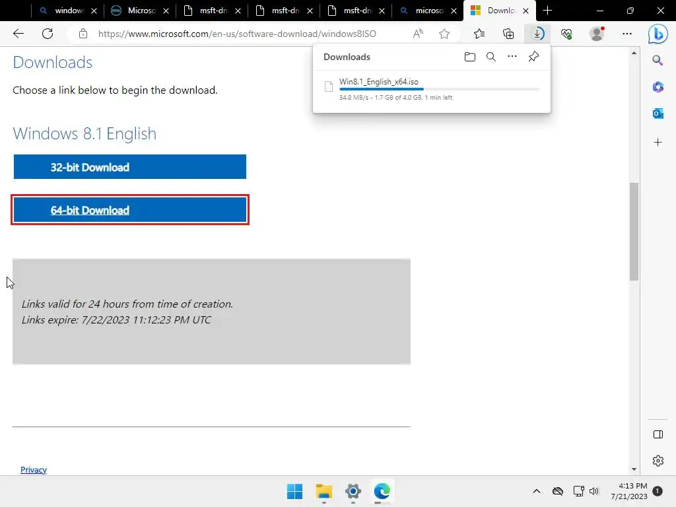Screen dimensions: 676x507
Task: Click the network tray icon
Action: [578, 491]
